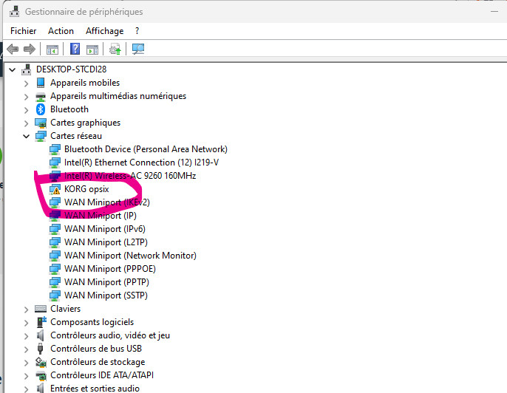507x393 pixels.
Task: Select WAN Miniport (SSTP) entry
Action: coord(106,295)
